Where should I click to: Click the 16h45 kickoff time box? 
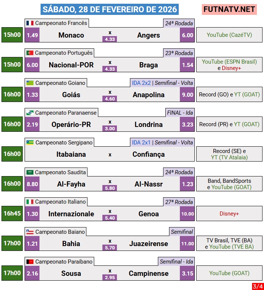coord(12,214)
